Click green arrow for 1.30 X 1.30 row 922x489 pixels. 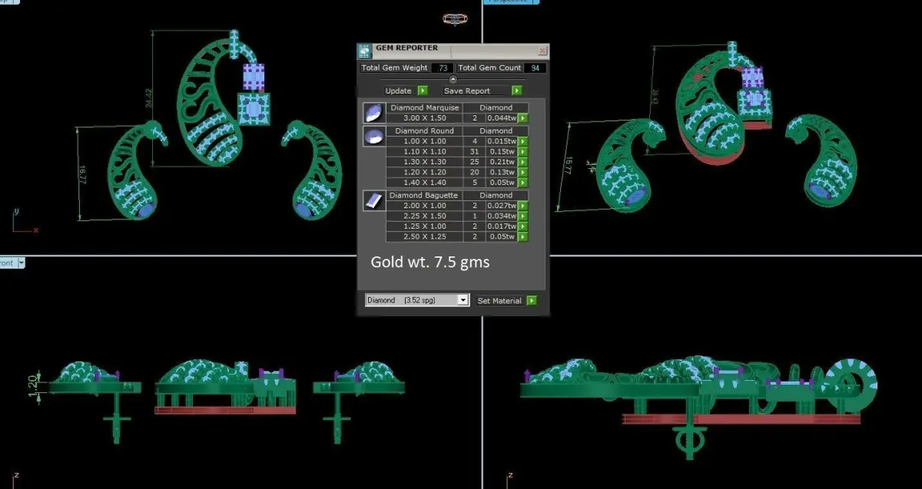[x=523, y=163]
